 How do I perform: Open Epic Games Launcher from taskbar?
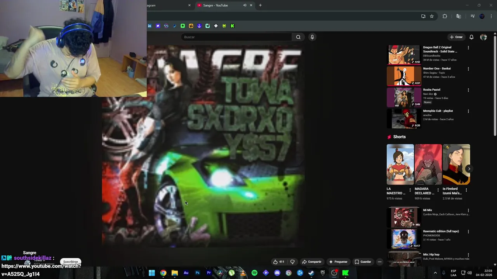click(x=323, y=273)
